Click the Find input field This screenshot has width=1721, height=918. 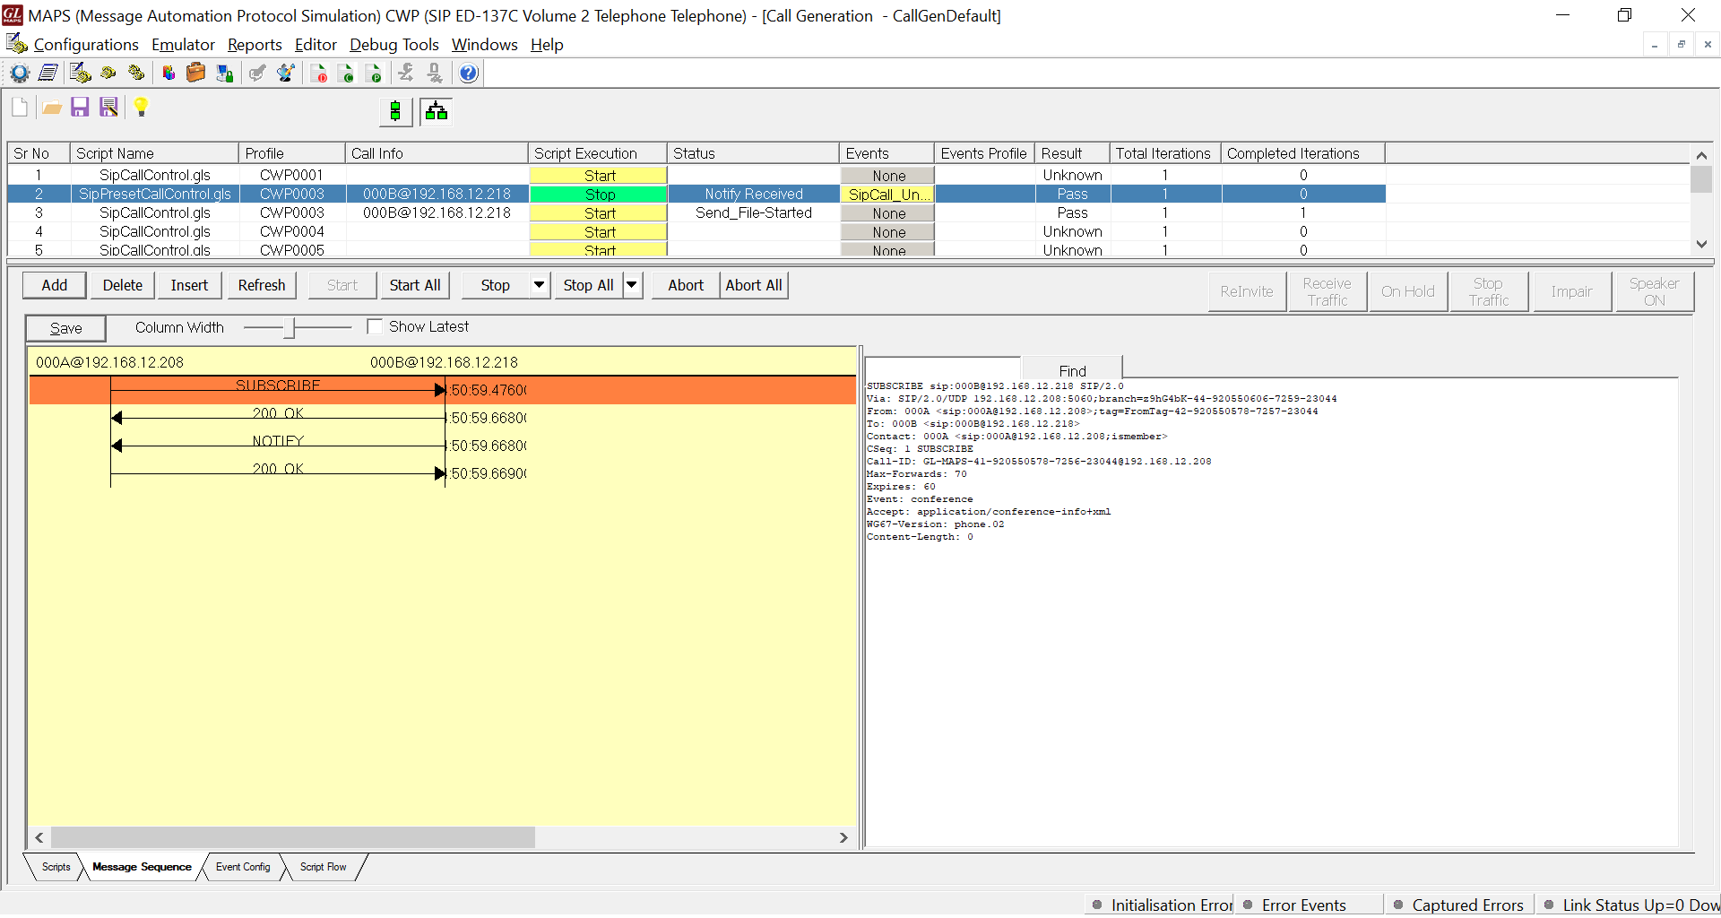pos(943,368)
